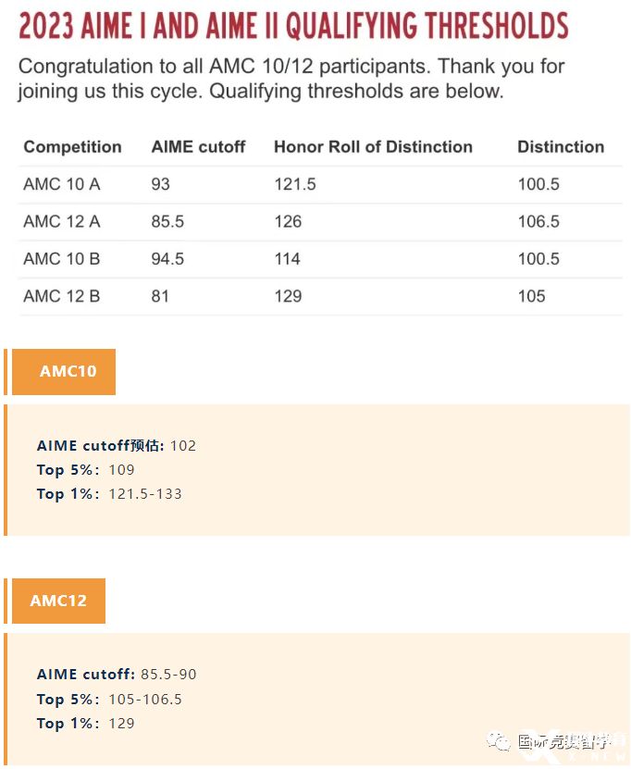Click the AIME cutoff column header
Viewport: 631px width, 769px height.
point(198,146)
